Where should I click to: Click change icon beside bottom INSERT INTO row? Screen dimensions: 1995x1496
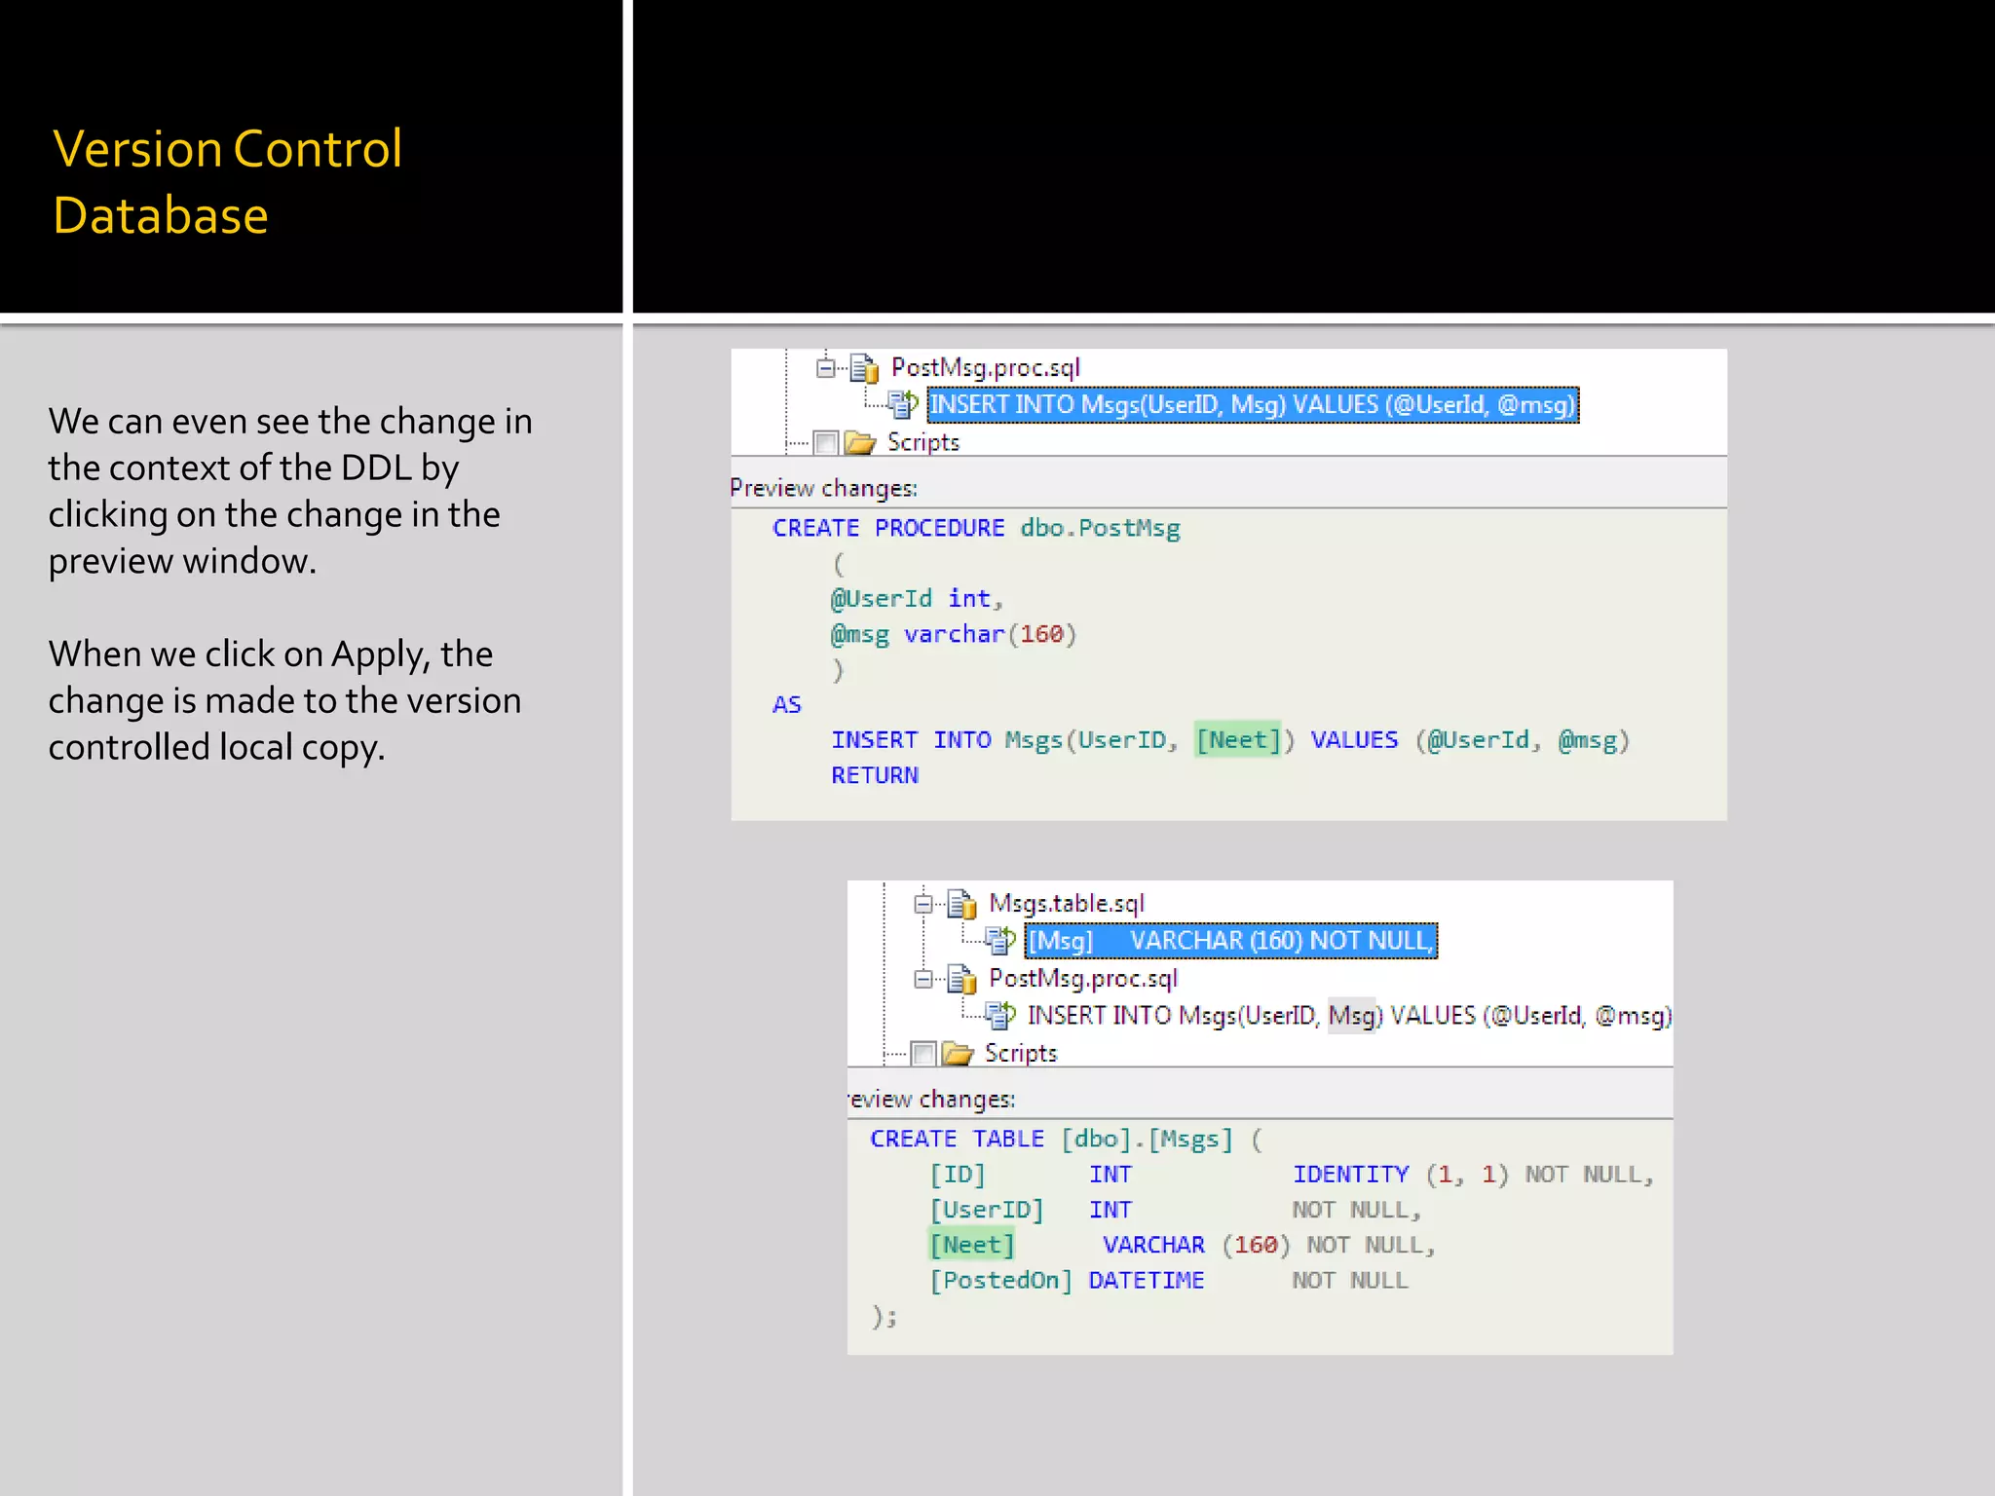(999, 1015)
